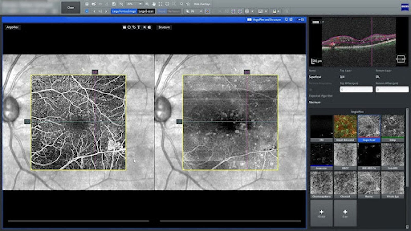The width and height of the screenshot is (411, 231).
Task: Click the AngioPlex thumbnail panel scrollbar
Action: pos(407,148)
